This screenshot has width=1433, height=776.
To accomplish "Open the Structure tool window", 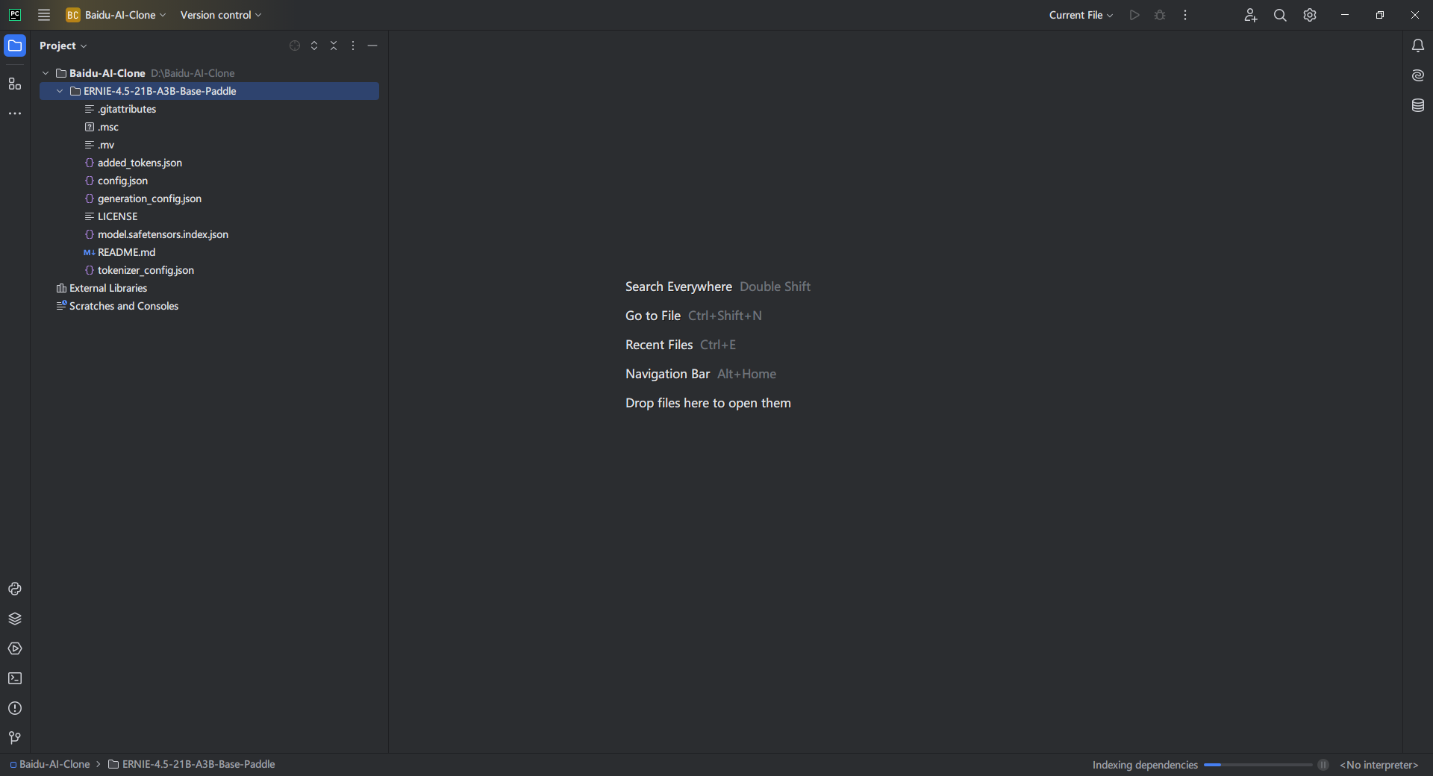I will tap(15, 84).
